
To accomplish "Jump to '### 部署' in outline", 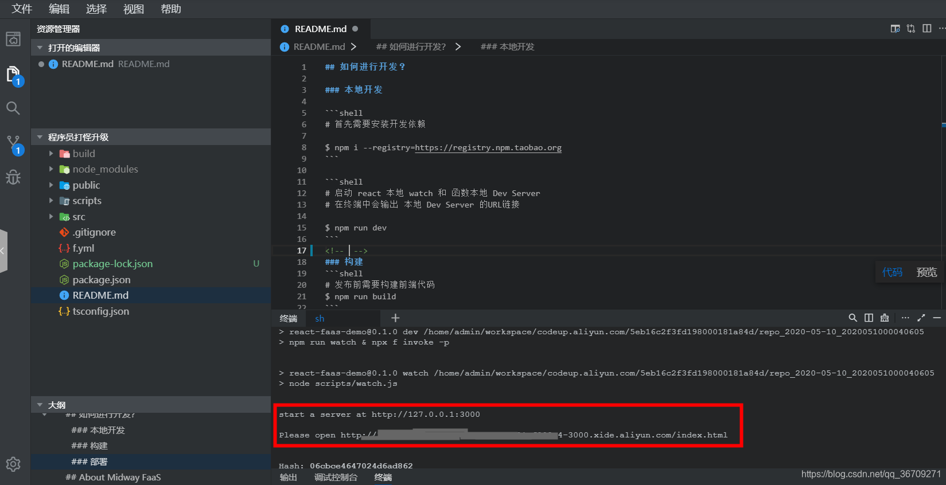I will (x=89, y=461).
